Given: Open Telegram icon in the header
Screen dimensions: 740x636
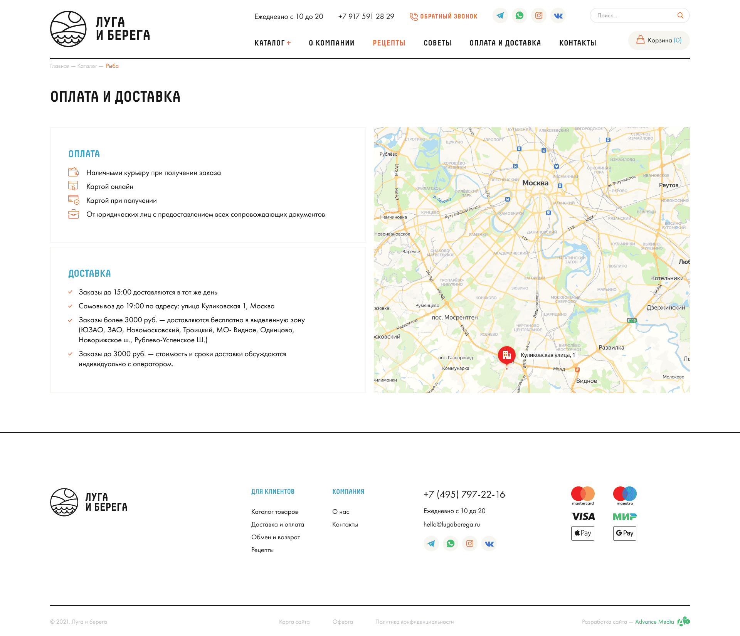Looking at the screenshot, I should coord(500,16).
